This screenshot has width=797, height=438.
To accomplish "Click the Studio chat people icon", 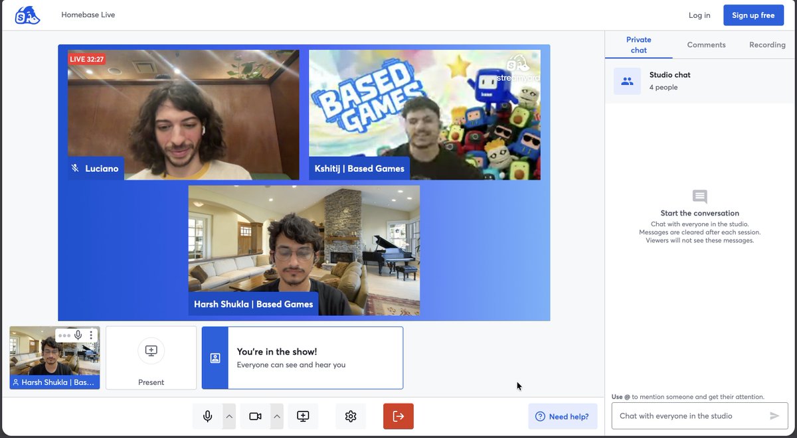I will (x=627, y=81).
